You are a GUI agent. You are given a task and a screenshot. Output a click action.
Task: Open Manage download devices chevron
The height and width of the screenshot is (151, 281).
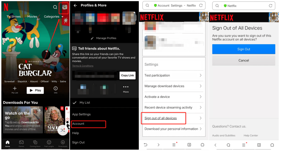[201, 86]
